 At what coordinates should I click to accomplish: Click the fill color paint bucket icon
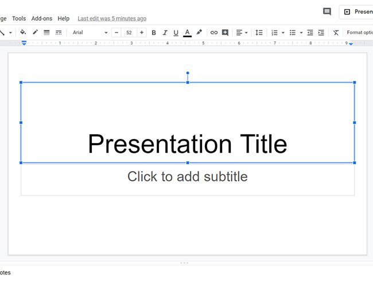coord(23,33)
